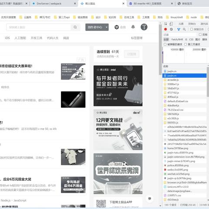209x209 pixels.
Task: Show 全部 network request types
Action: pos(166,39)
